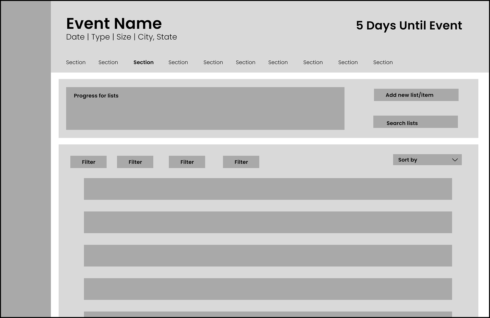The width and height of the screenshot is (490, 318).
Task: Apply the first Filter button
Action: (x=88, y=162)
